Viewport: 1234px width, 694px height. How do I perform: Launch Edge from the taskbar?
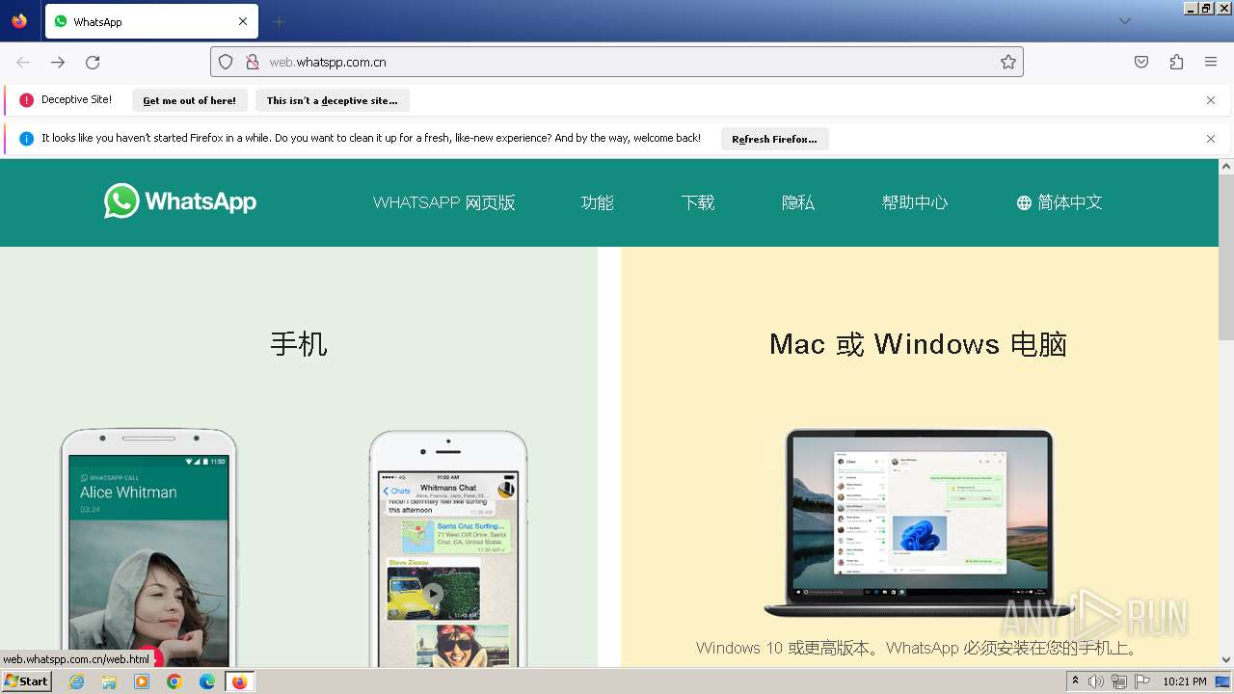(206, 681)
